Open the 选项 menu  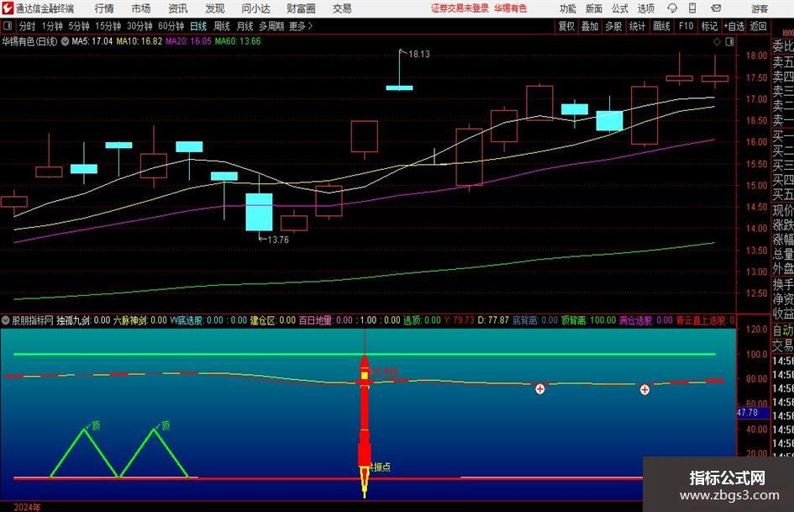645,8
